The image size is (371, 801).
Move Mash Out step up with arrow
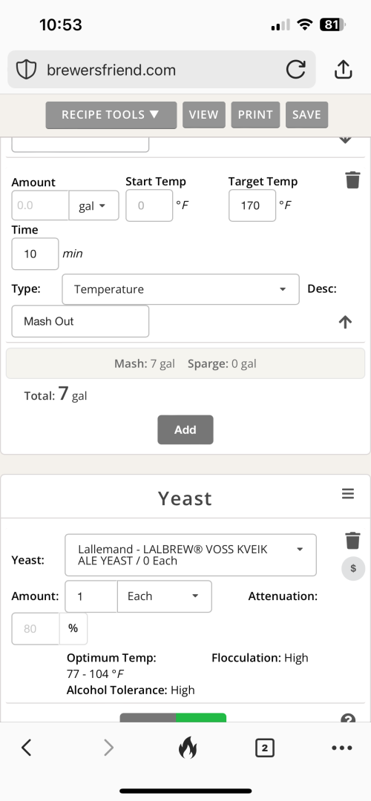click(346, 322)
